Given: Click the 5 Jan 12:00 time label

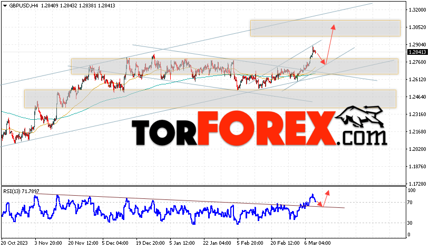Looking at the screenshot, I should tap(182, 243).
